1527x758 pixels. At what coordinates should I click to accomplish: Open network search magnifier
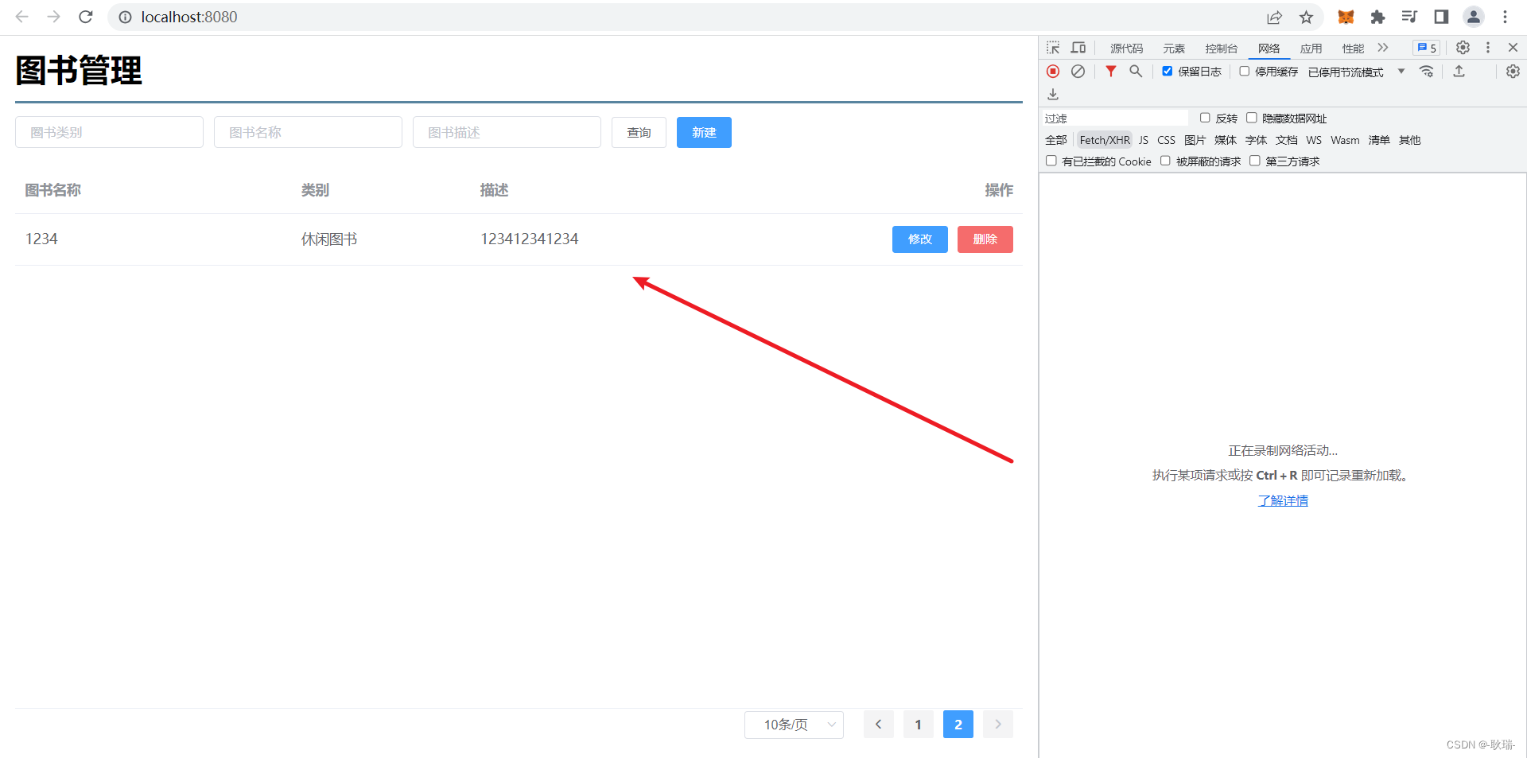(x=1136, y=72)
